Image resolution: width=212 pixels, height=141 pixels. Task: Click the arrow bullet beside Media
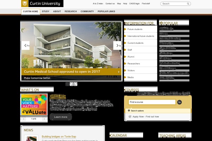125,77
